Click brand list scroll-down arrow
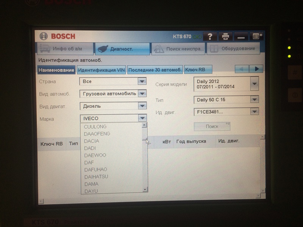The height and width of the screenshot is (227, 303). point(145,190)
